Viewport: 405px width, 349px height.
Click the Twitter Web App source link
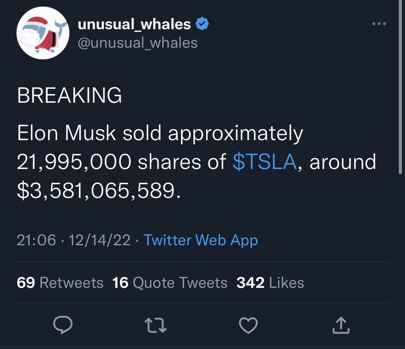[x=201, y=240]
